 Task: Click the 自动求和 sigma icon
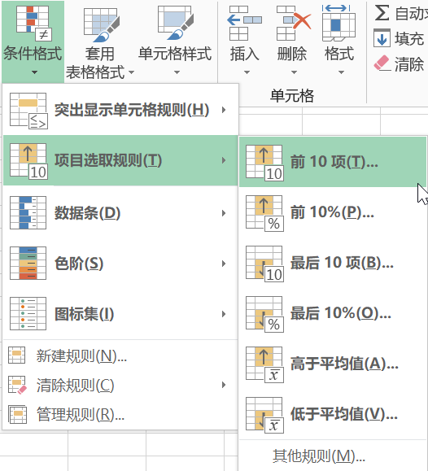(x=382, y=13)
